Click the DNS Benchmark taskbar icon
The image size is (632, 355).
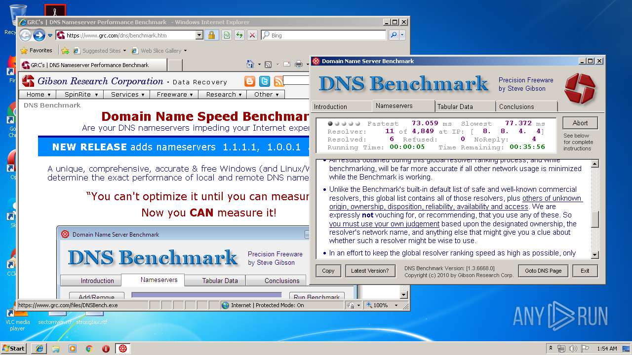[122, 349]
